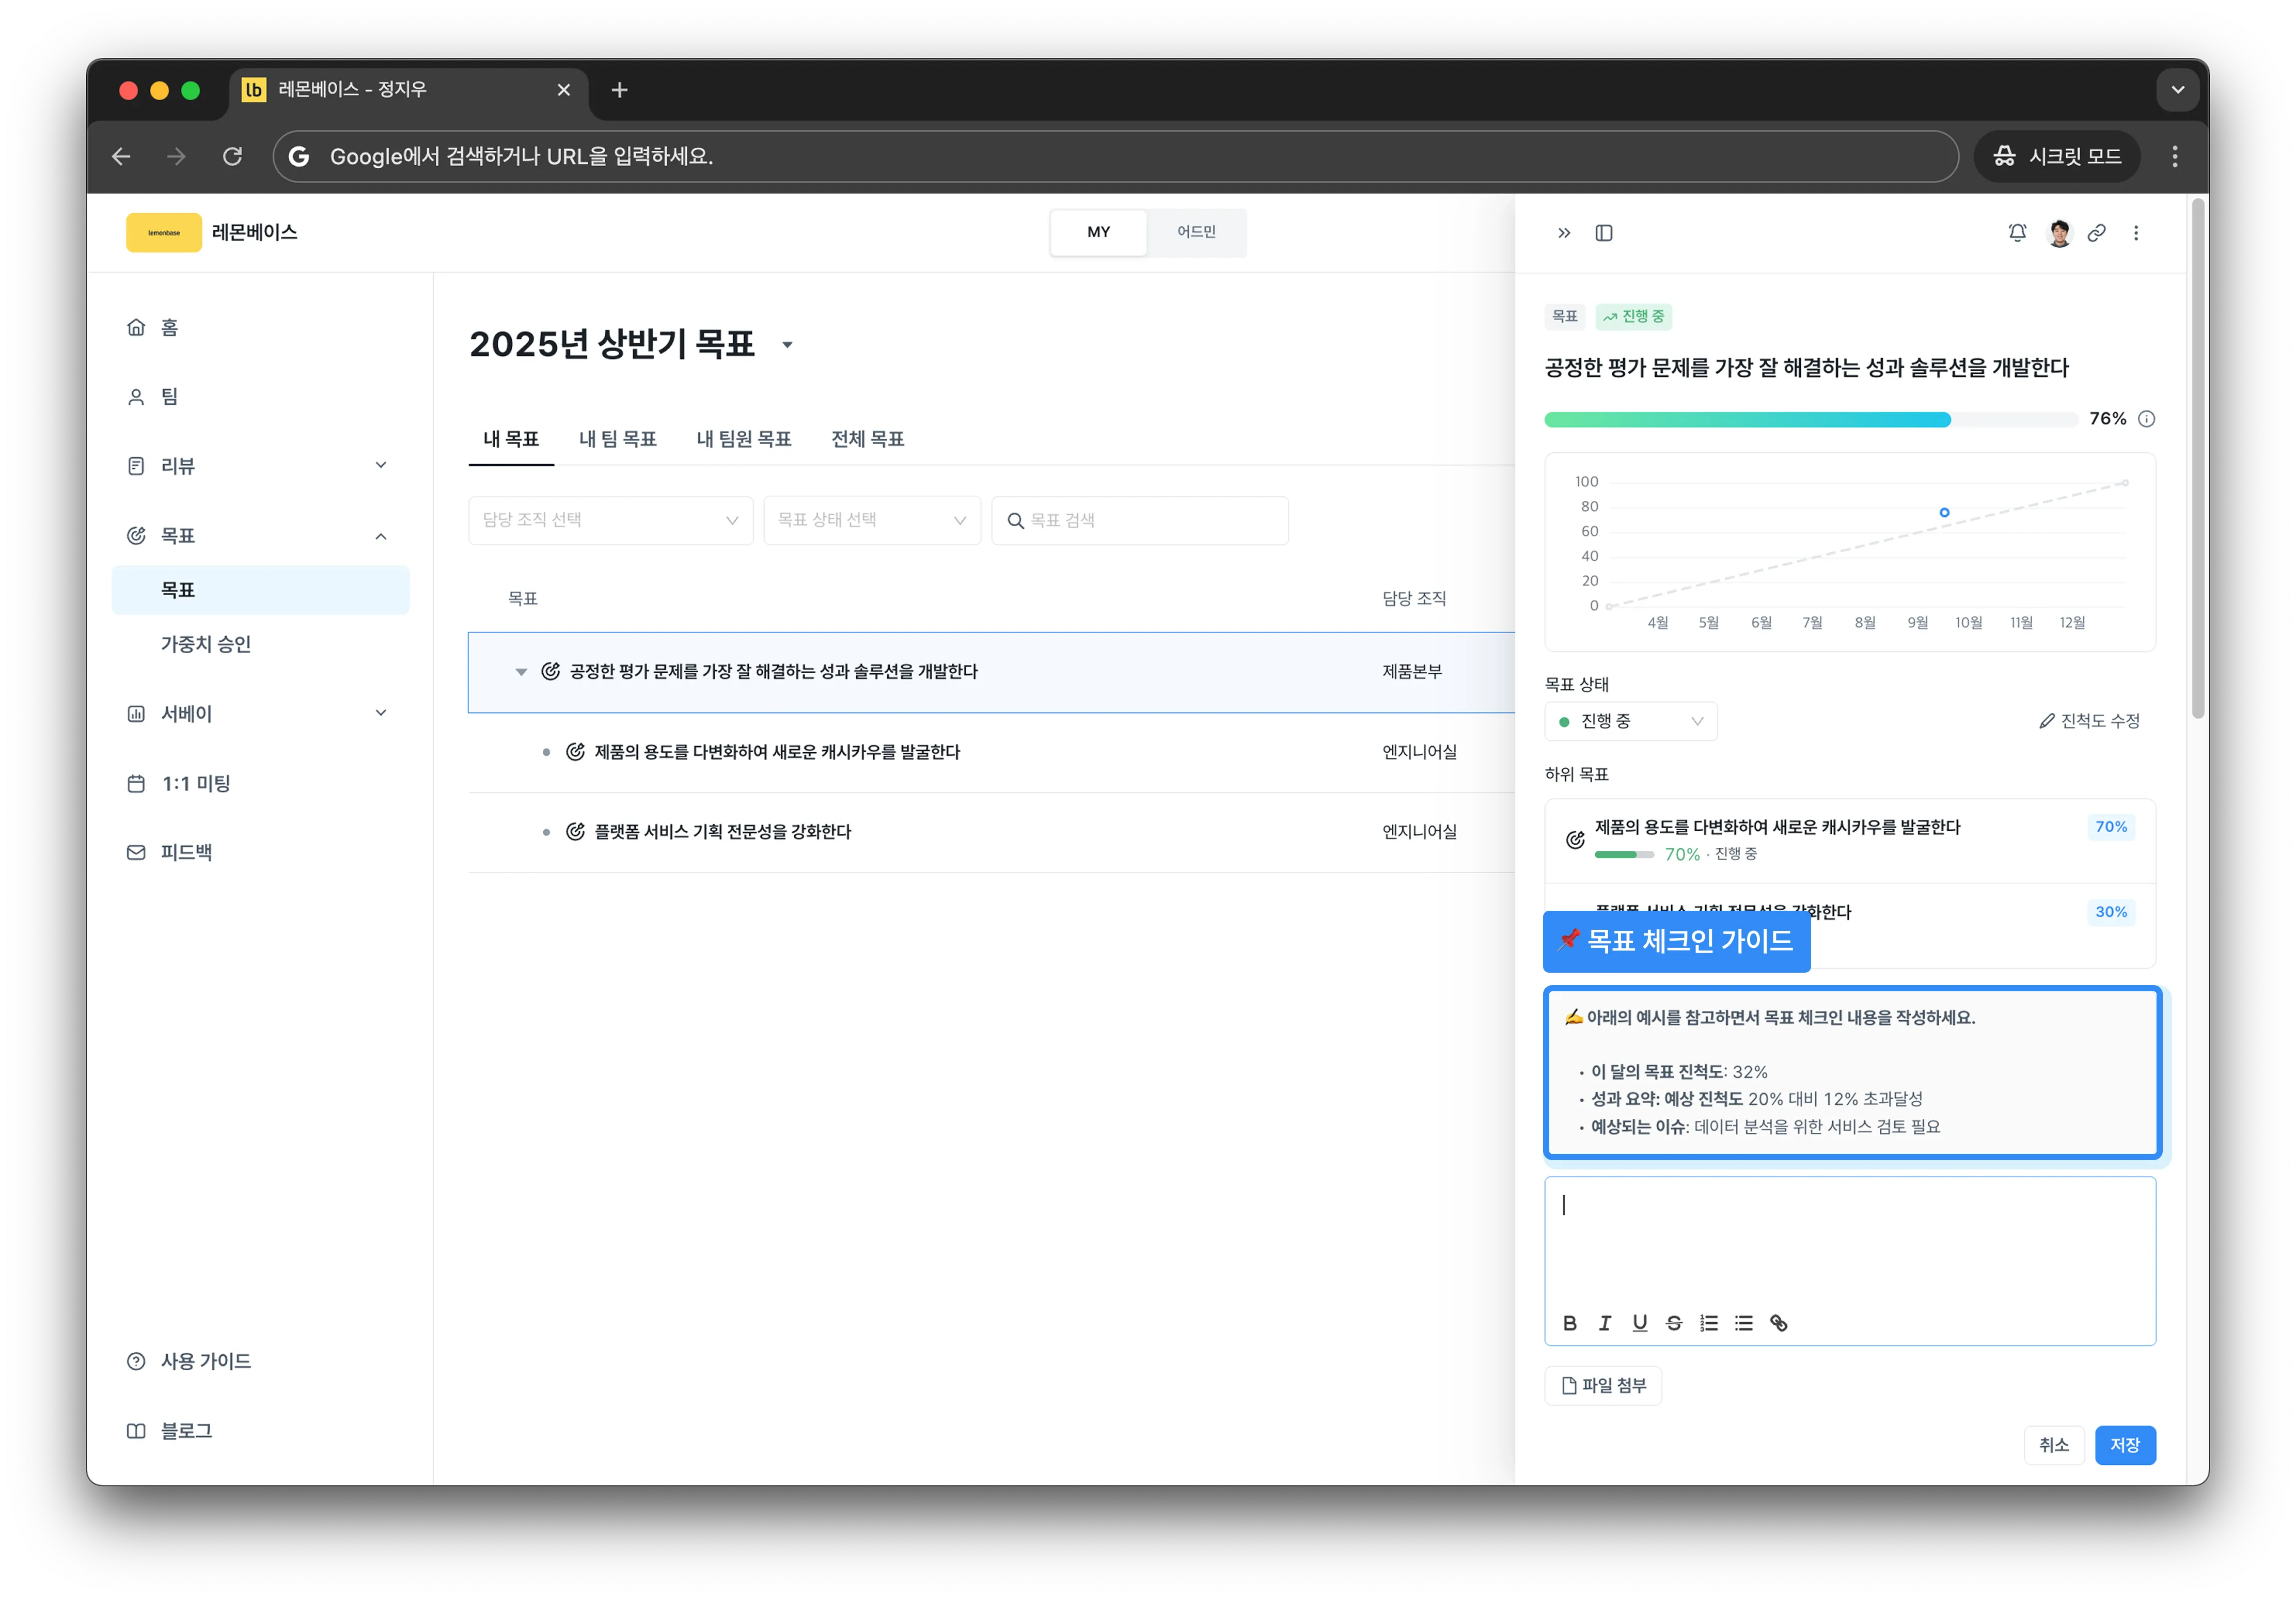Go back in the browser
The width and height of the screenshot is (2296, 1600).
pos(121,156)
